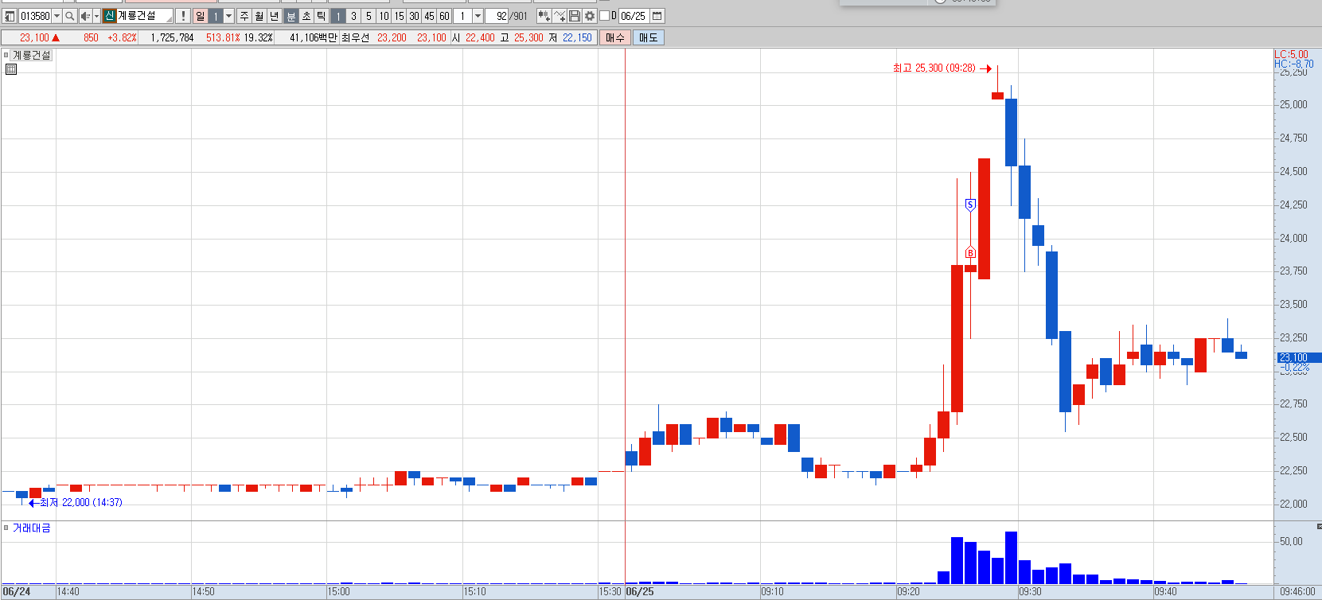Click the 09:46:00 clock at bottom right
1322x600 pixels.
[1297, 592]
